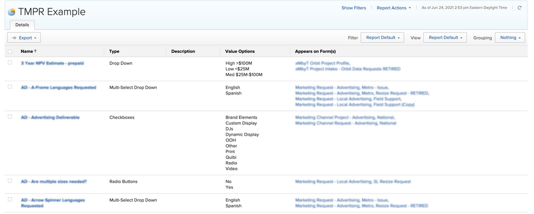Image resolution: width=534 pixels, height=214 pixels.
Task: Click the refresh report icon
Action: coord(519,8)
